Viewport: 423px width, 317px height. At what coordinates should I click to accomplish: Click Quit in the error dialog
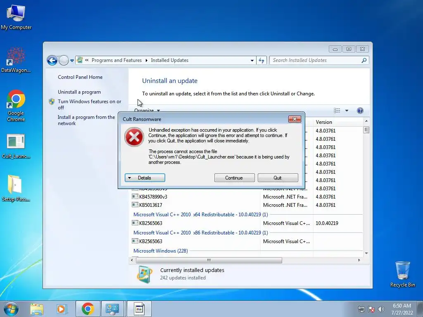278,178
